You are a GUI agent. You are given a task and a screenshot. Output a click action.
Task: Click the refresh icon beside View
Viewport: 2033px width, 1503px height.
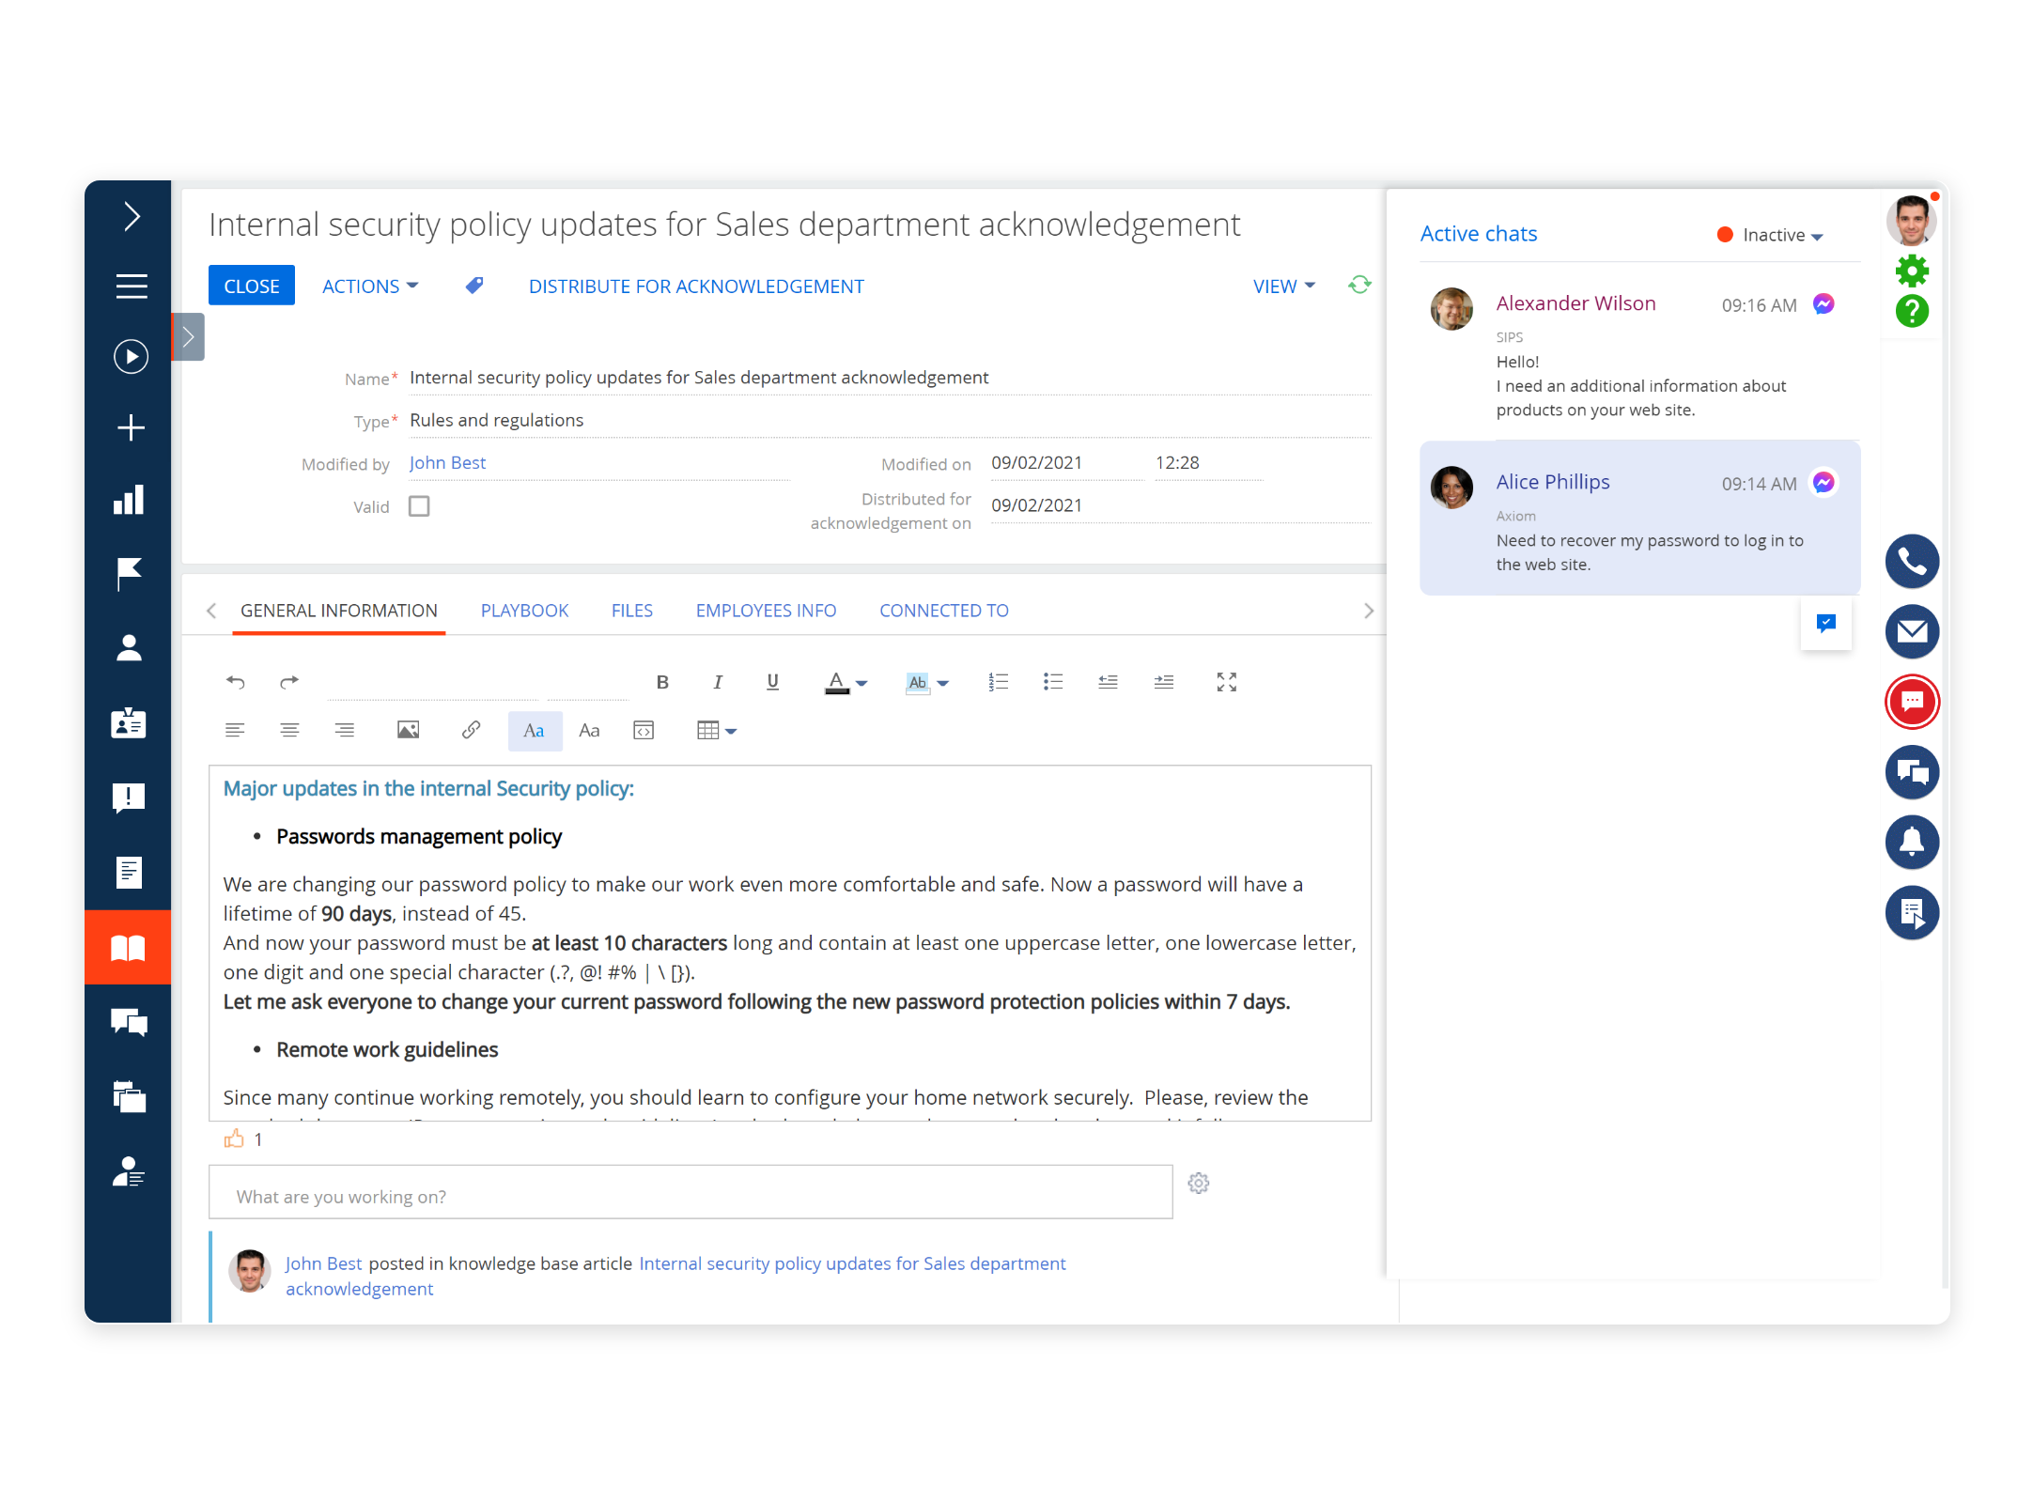[x=1359, y=285]
